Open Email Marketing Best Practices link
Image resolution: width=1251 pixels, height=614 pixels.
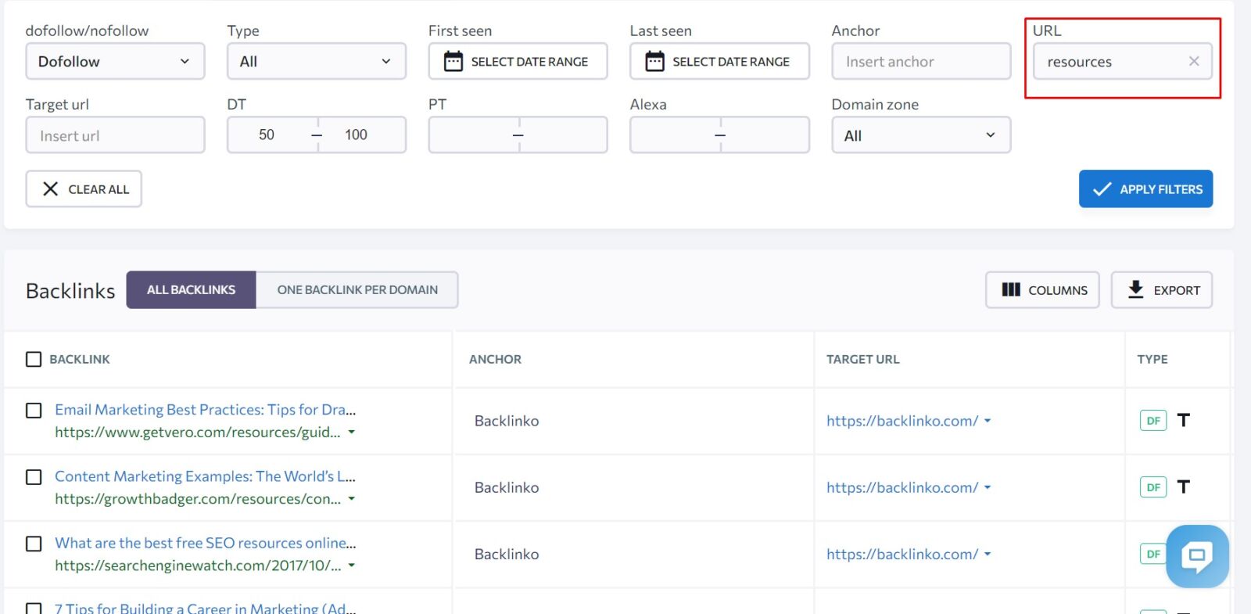pyautogui.click(x=205, y=410)
